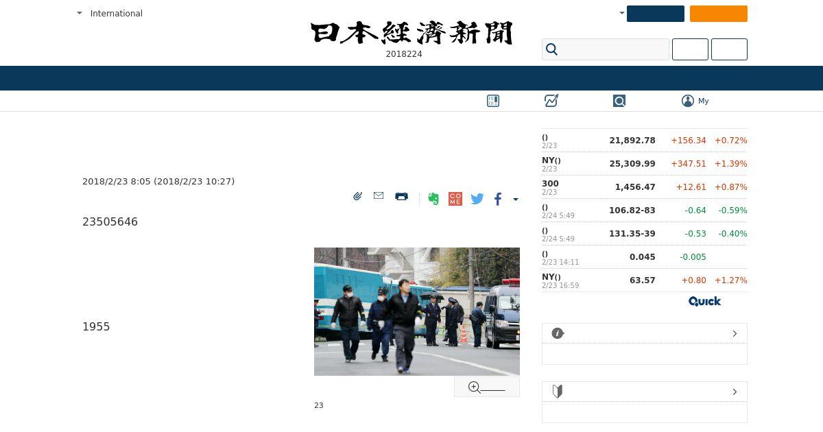Click the +0.72% change value
Screen dimensions: 823x432
(731, 141)
